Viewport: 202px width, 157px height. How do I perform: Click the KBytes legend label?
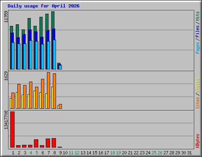tap(197, 141)
